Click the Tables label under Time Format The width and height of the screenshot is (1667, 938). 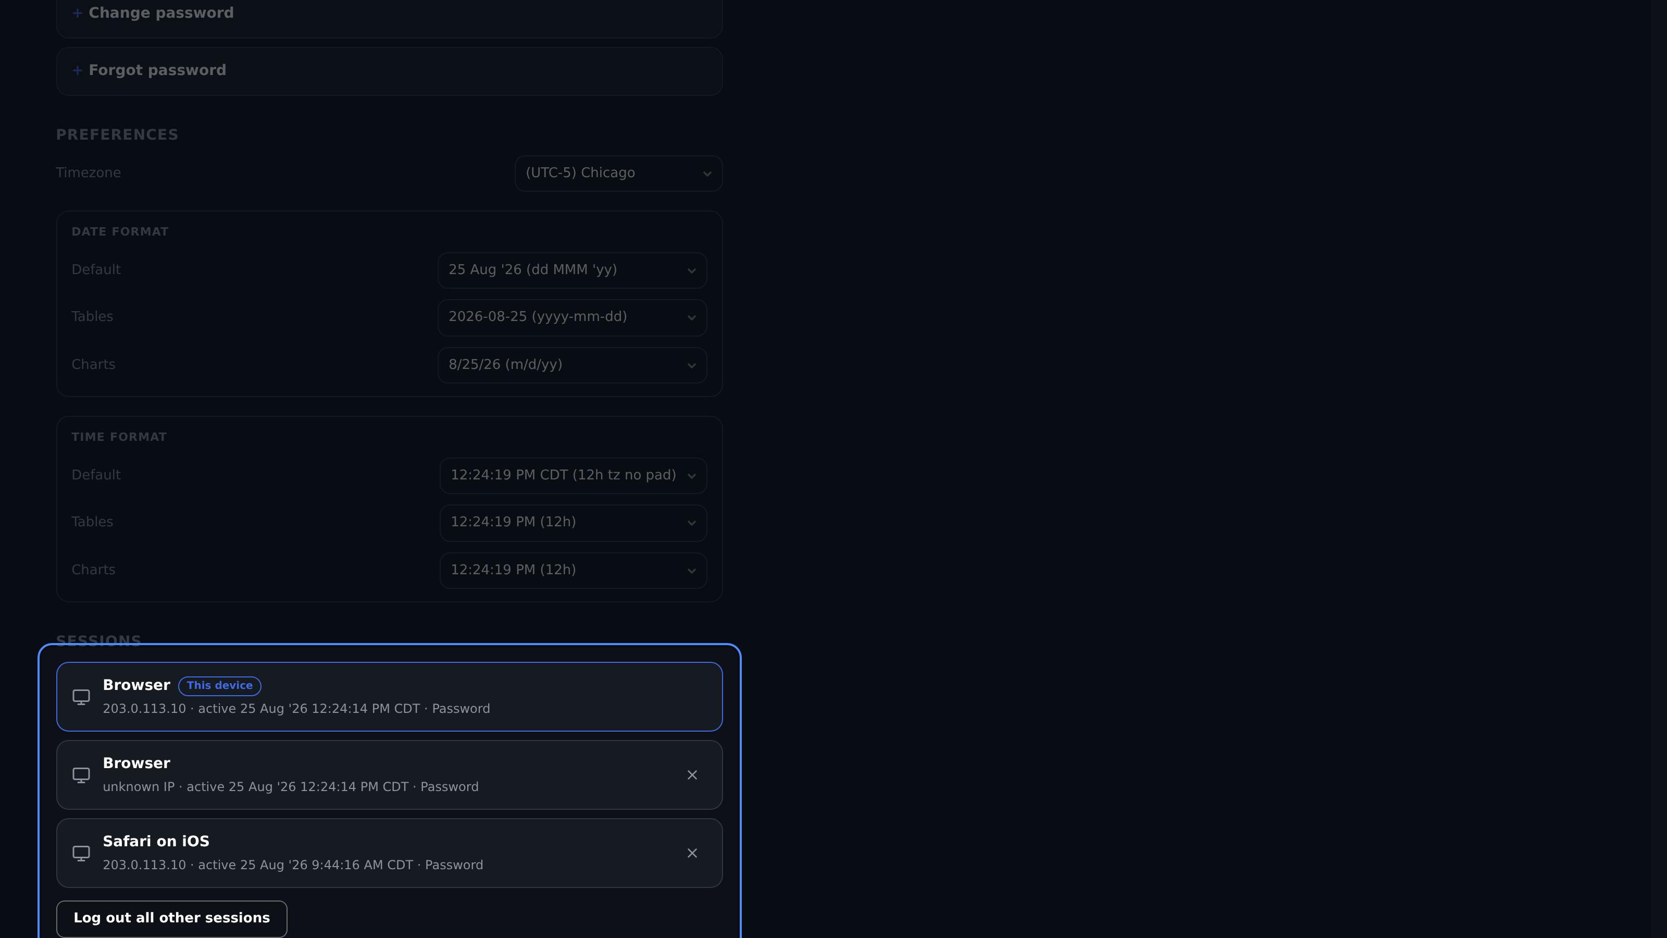click(92, 522)
